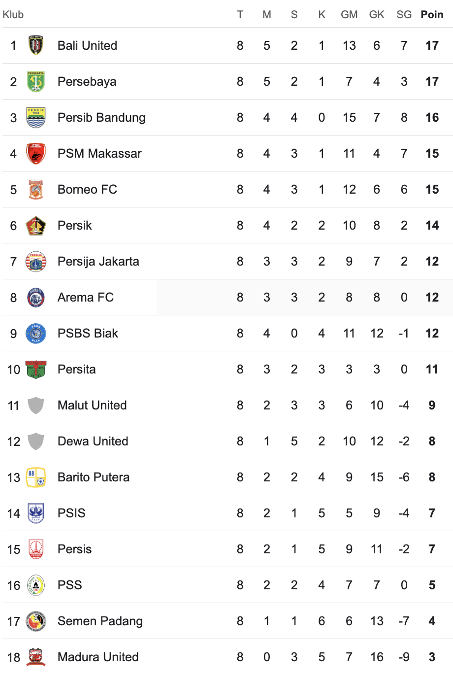Viewport: 453px width, 678px height.
Task: Click the Persik club badge
Action: pyautogui.click(x=36, y=225)
